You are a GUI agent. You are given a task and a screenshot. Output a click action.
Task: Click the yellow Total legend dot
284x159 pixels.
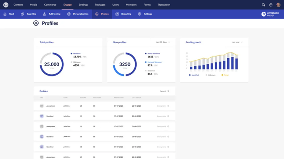[222, 75]
